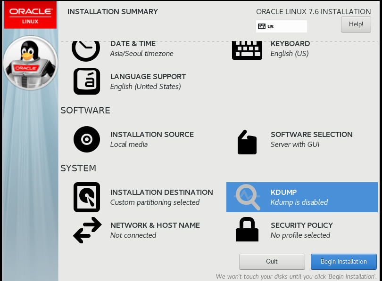Open SOFTWARE SELECTION label
Viewport: 382px width, 281px height.
coord(312,135)
